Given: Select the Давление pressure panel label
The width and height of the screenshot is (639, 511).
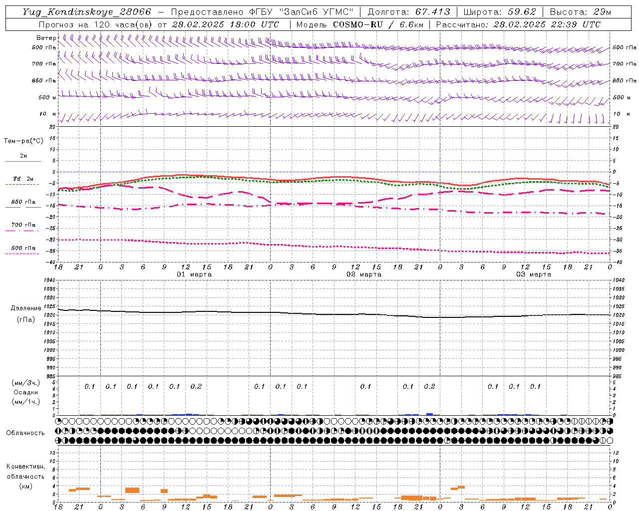Looking at the screenshot, I should click(x=26, y=308).
